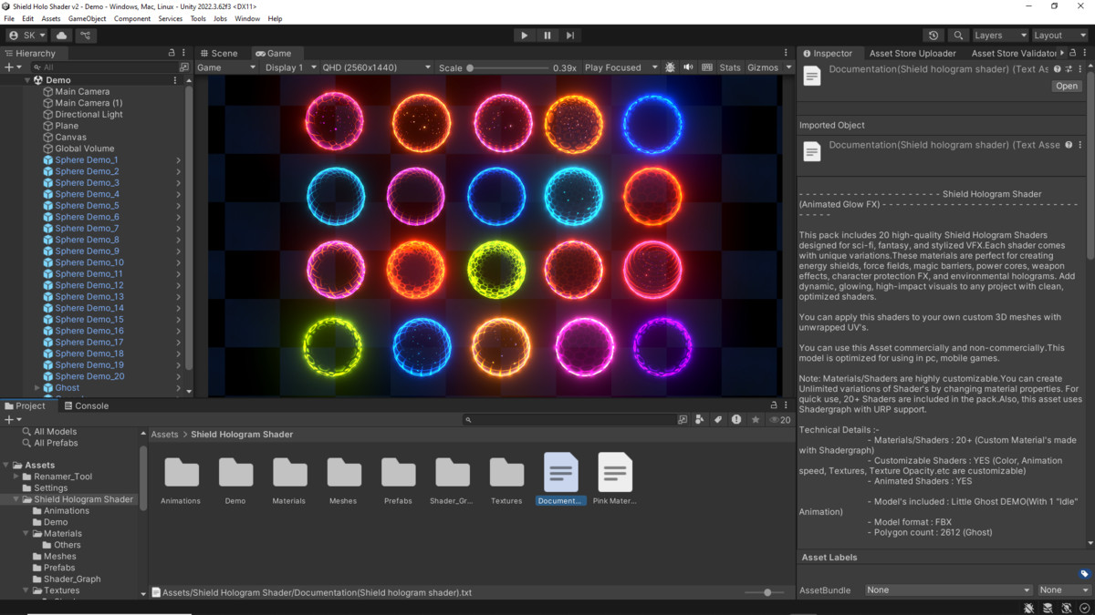Click the Version Control (branch) icon
The width and height of the screenshot is (1095, 615).
(85, 35)
